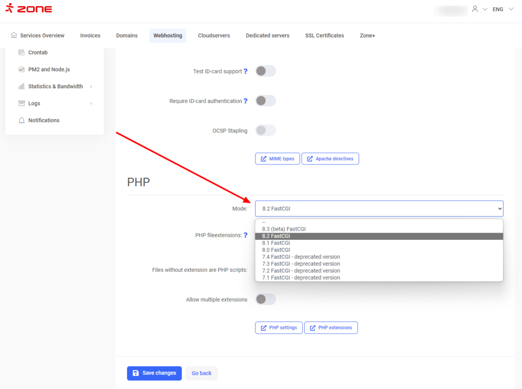Enable Require ID-card authentication switch
This screenshot has width=522, height=389.
tap(265, 101)
